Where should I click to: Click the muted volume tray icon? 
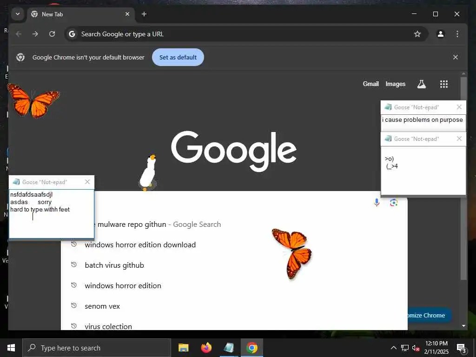coord(416,348)
